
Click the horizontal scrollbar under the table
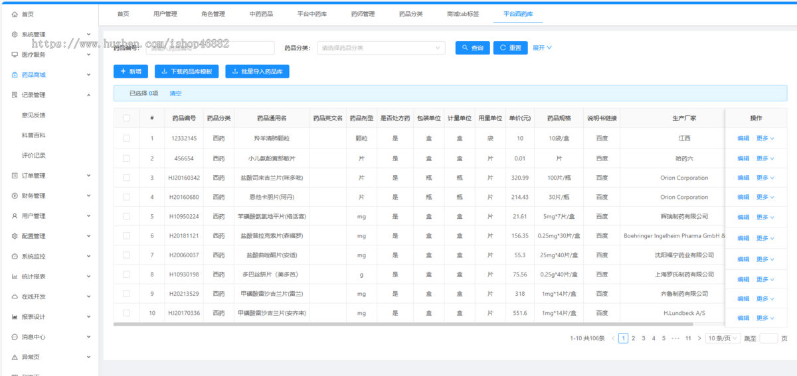coord(402,324)
